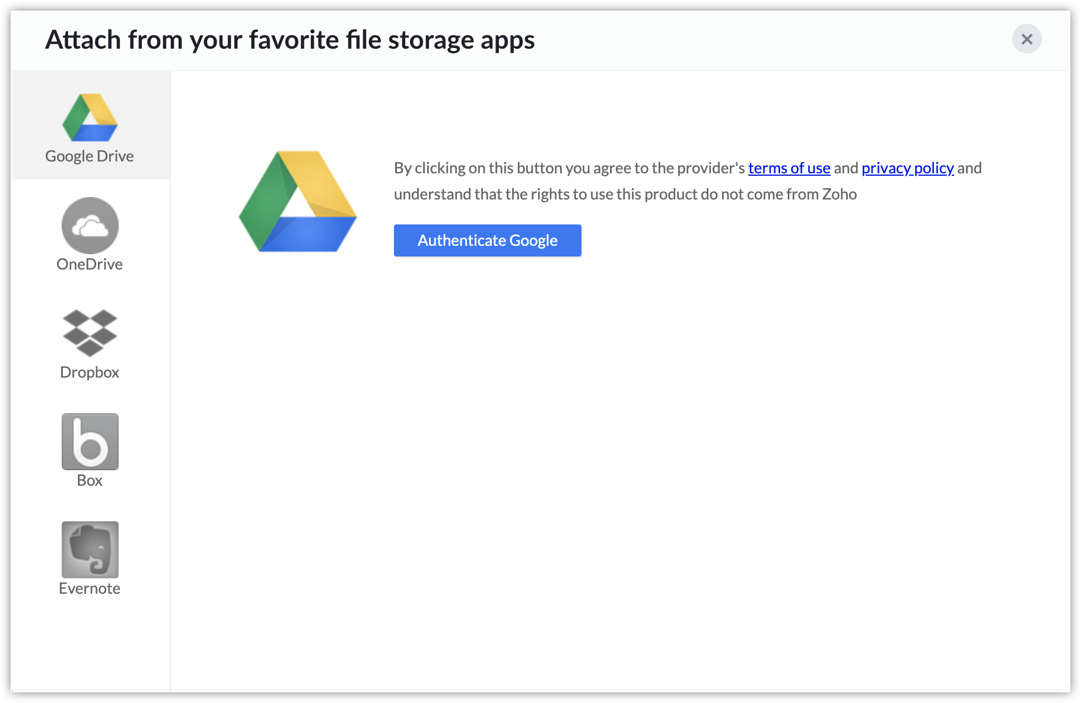The height and width of the screenshot is (703, 1081).
Task: Click the large Google Drive logo
Action: [298, 202]
